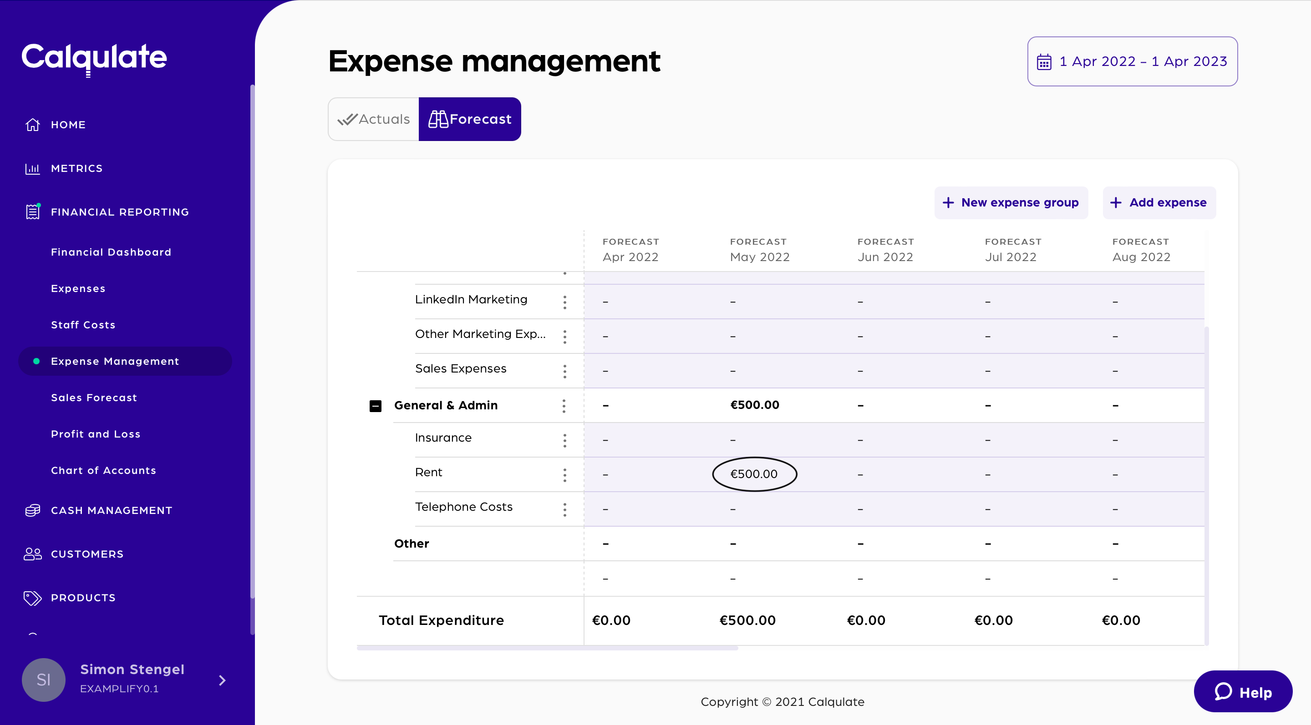Click the Customers people icon
The image size is (1311, 725).
click(33, 554)
